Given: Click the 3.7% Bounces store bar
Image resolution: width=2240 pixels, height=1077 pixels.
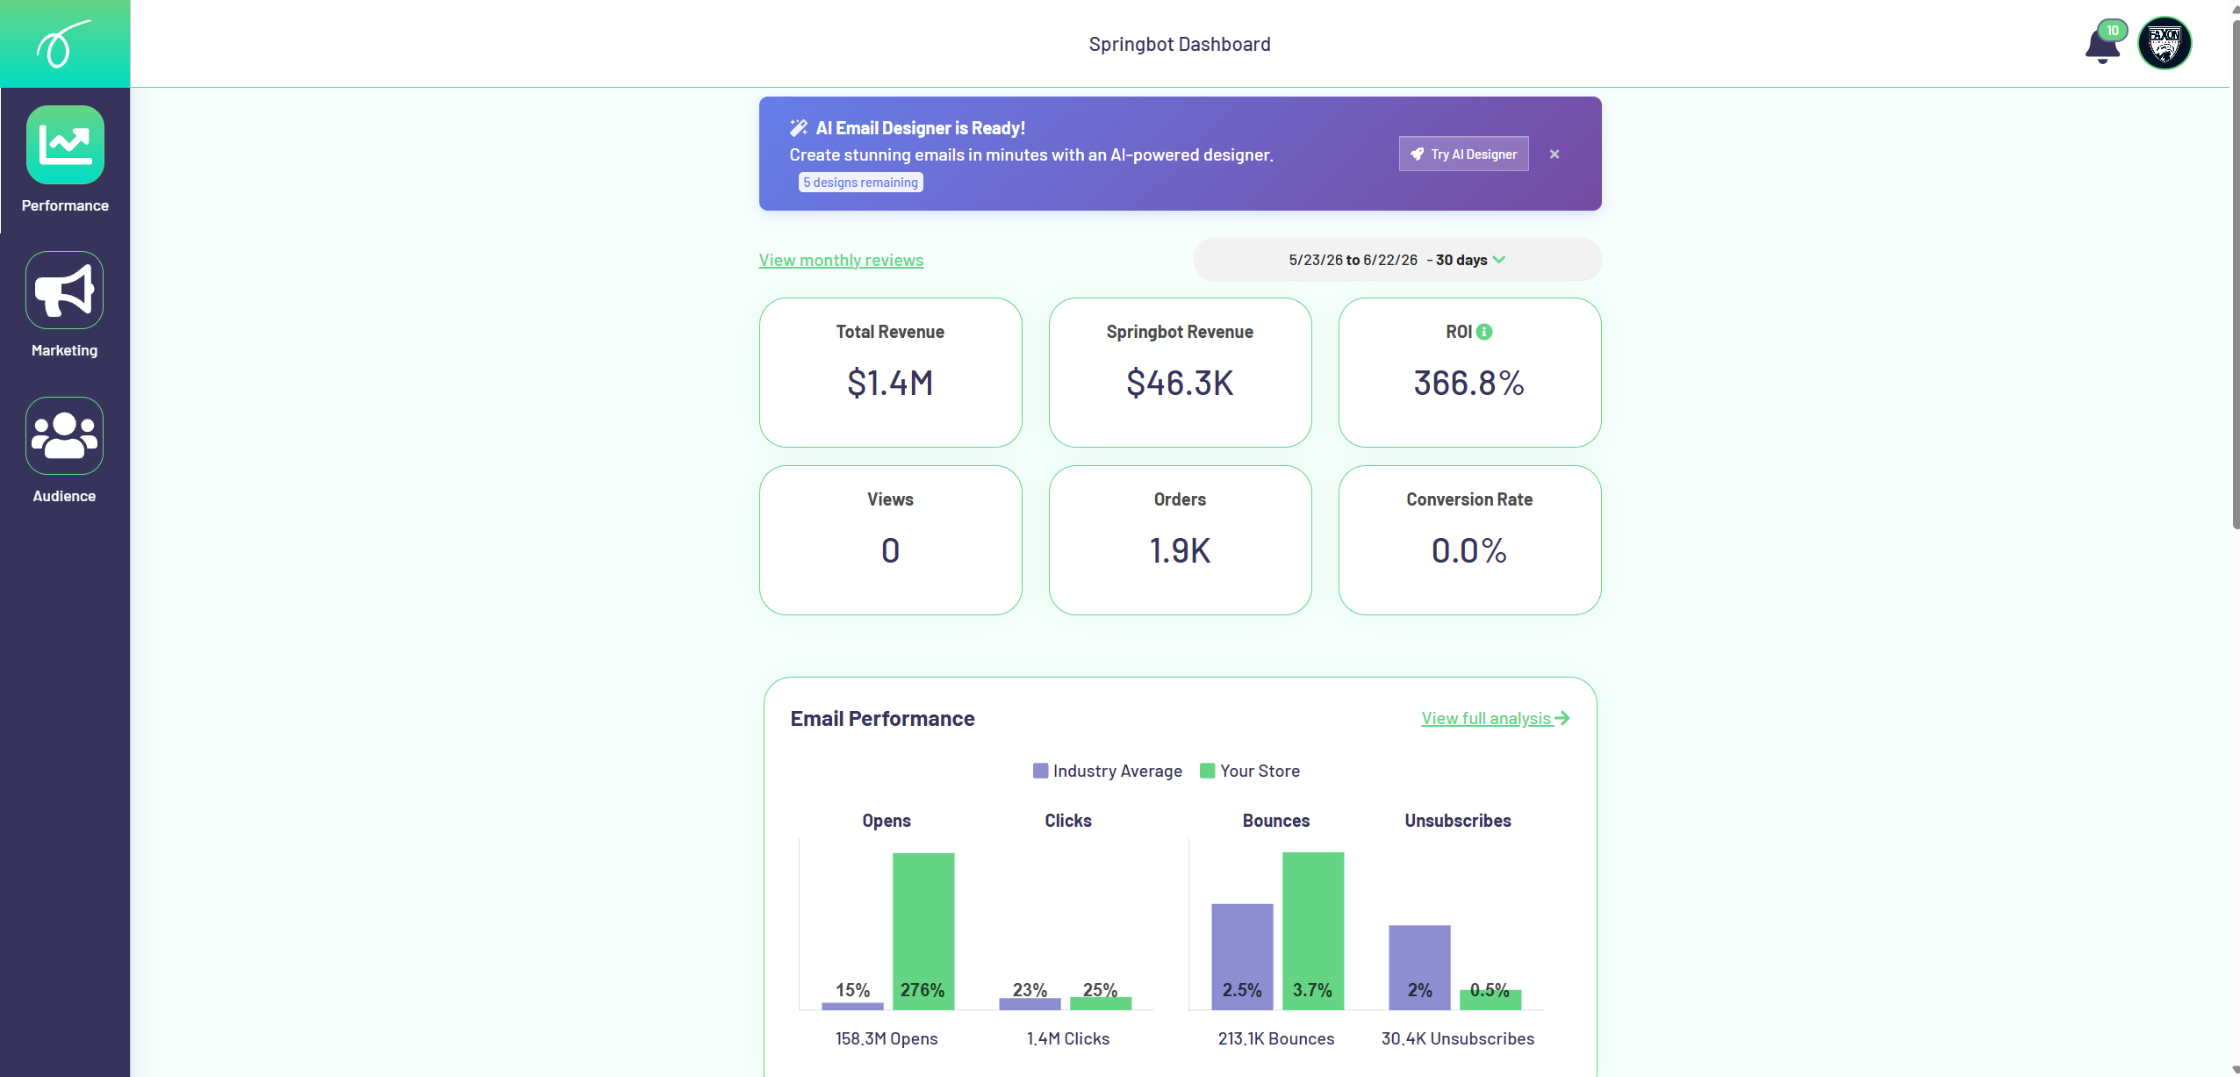Looking at the screenshot, I should [x=1313, y=930].
